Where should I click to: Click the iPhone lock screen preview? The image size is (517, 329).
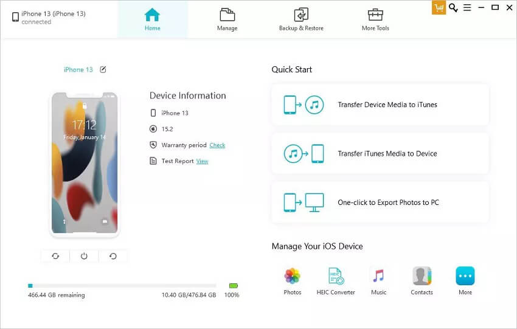pos(85,164)
